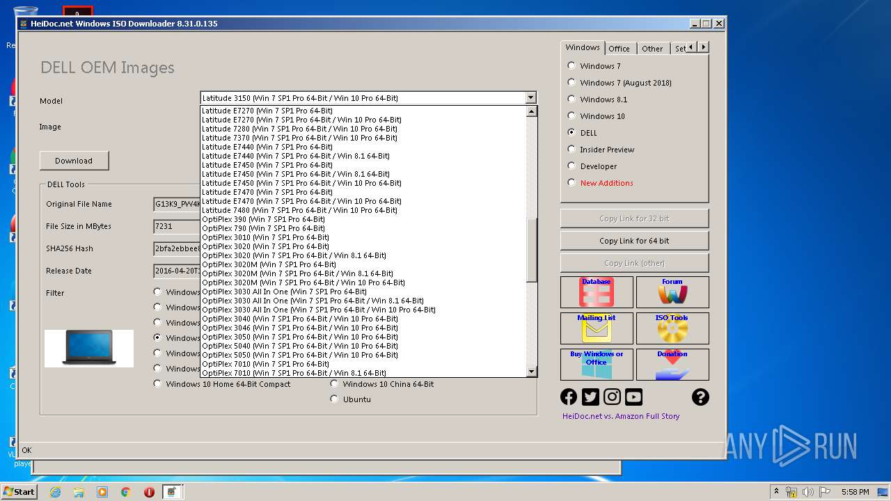The height and width of the screenshot is (501, 891).
Task: Launch Chrome from the taskbar
Action: (126, 492)
